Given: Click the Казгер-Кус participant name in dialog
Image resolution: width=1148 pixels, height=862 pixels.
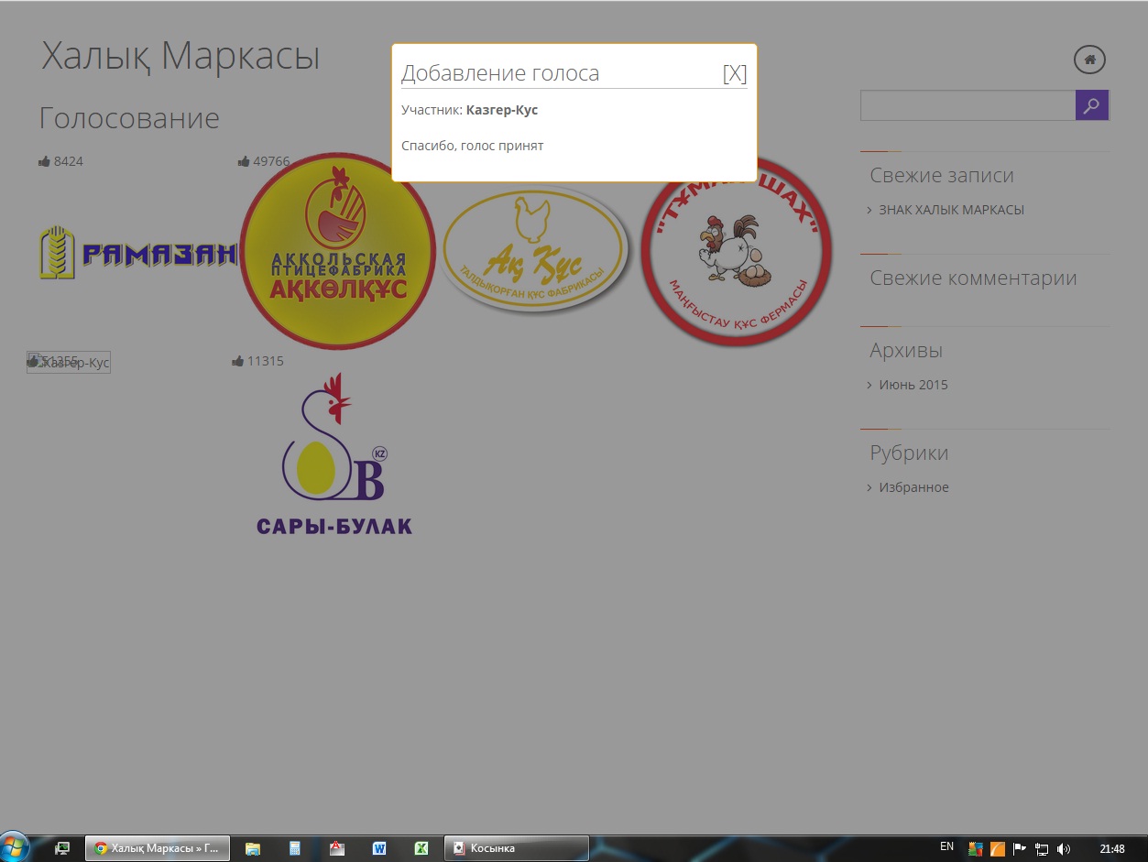Looking at the screenshot, I should click(x=502, y=110).
